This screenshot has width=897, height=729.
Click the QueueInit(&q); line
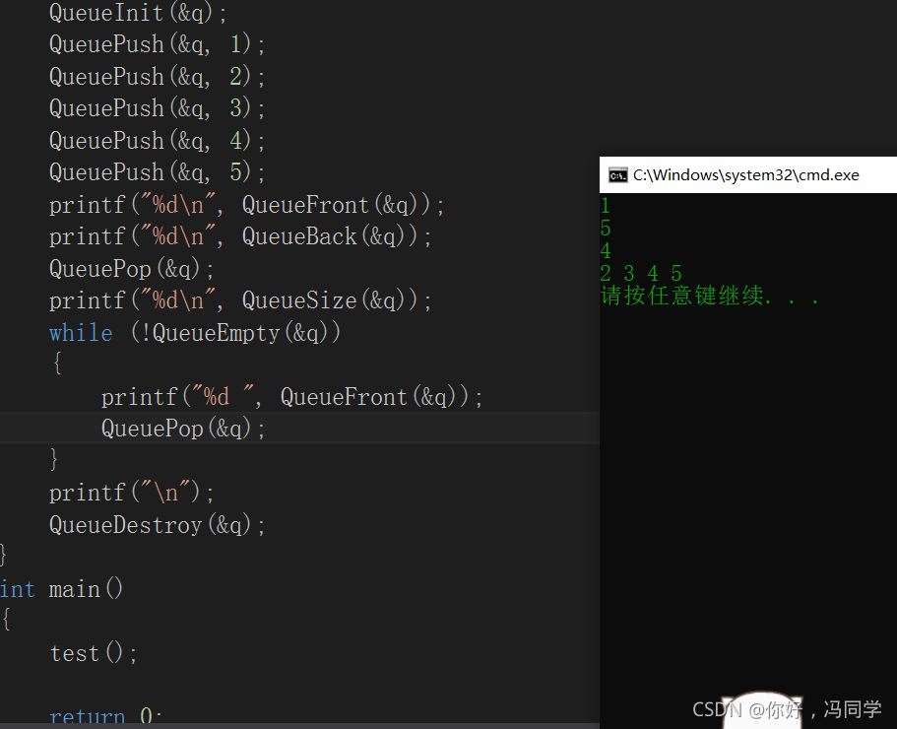[x=138, y=13]
